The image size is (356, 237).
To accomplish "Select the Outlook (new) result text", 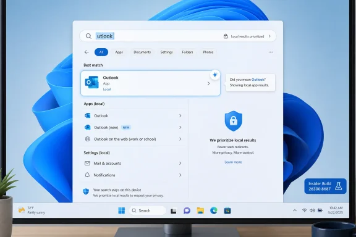I will 106,128.
